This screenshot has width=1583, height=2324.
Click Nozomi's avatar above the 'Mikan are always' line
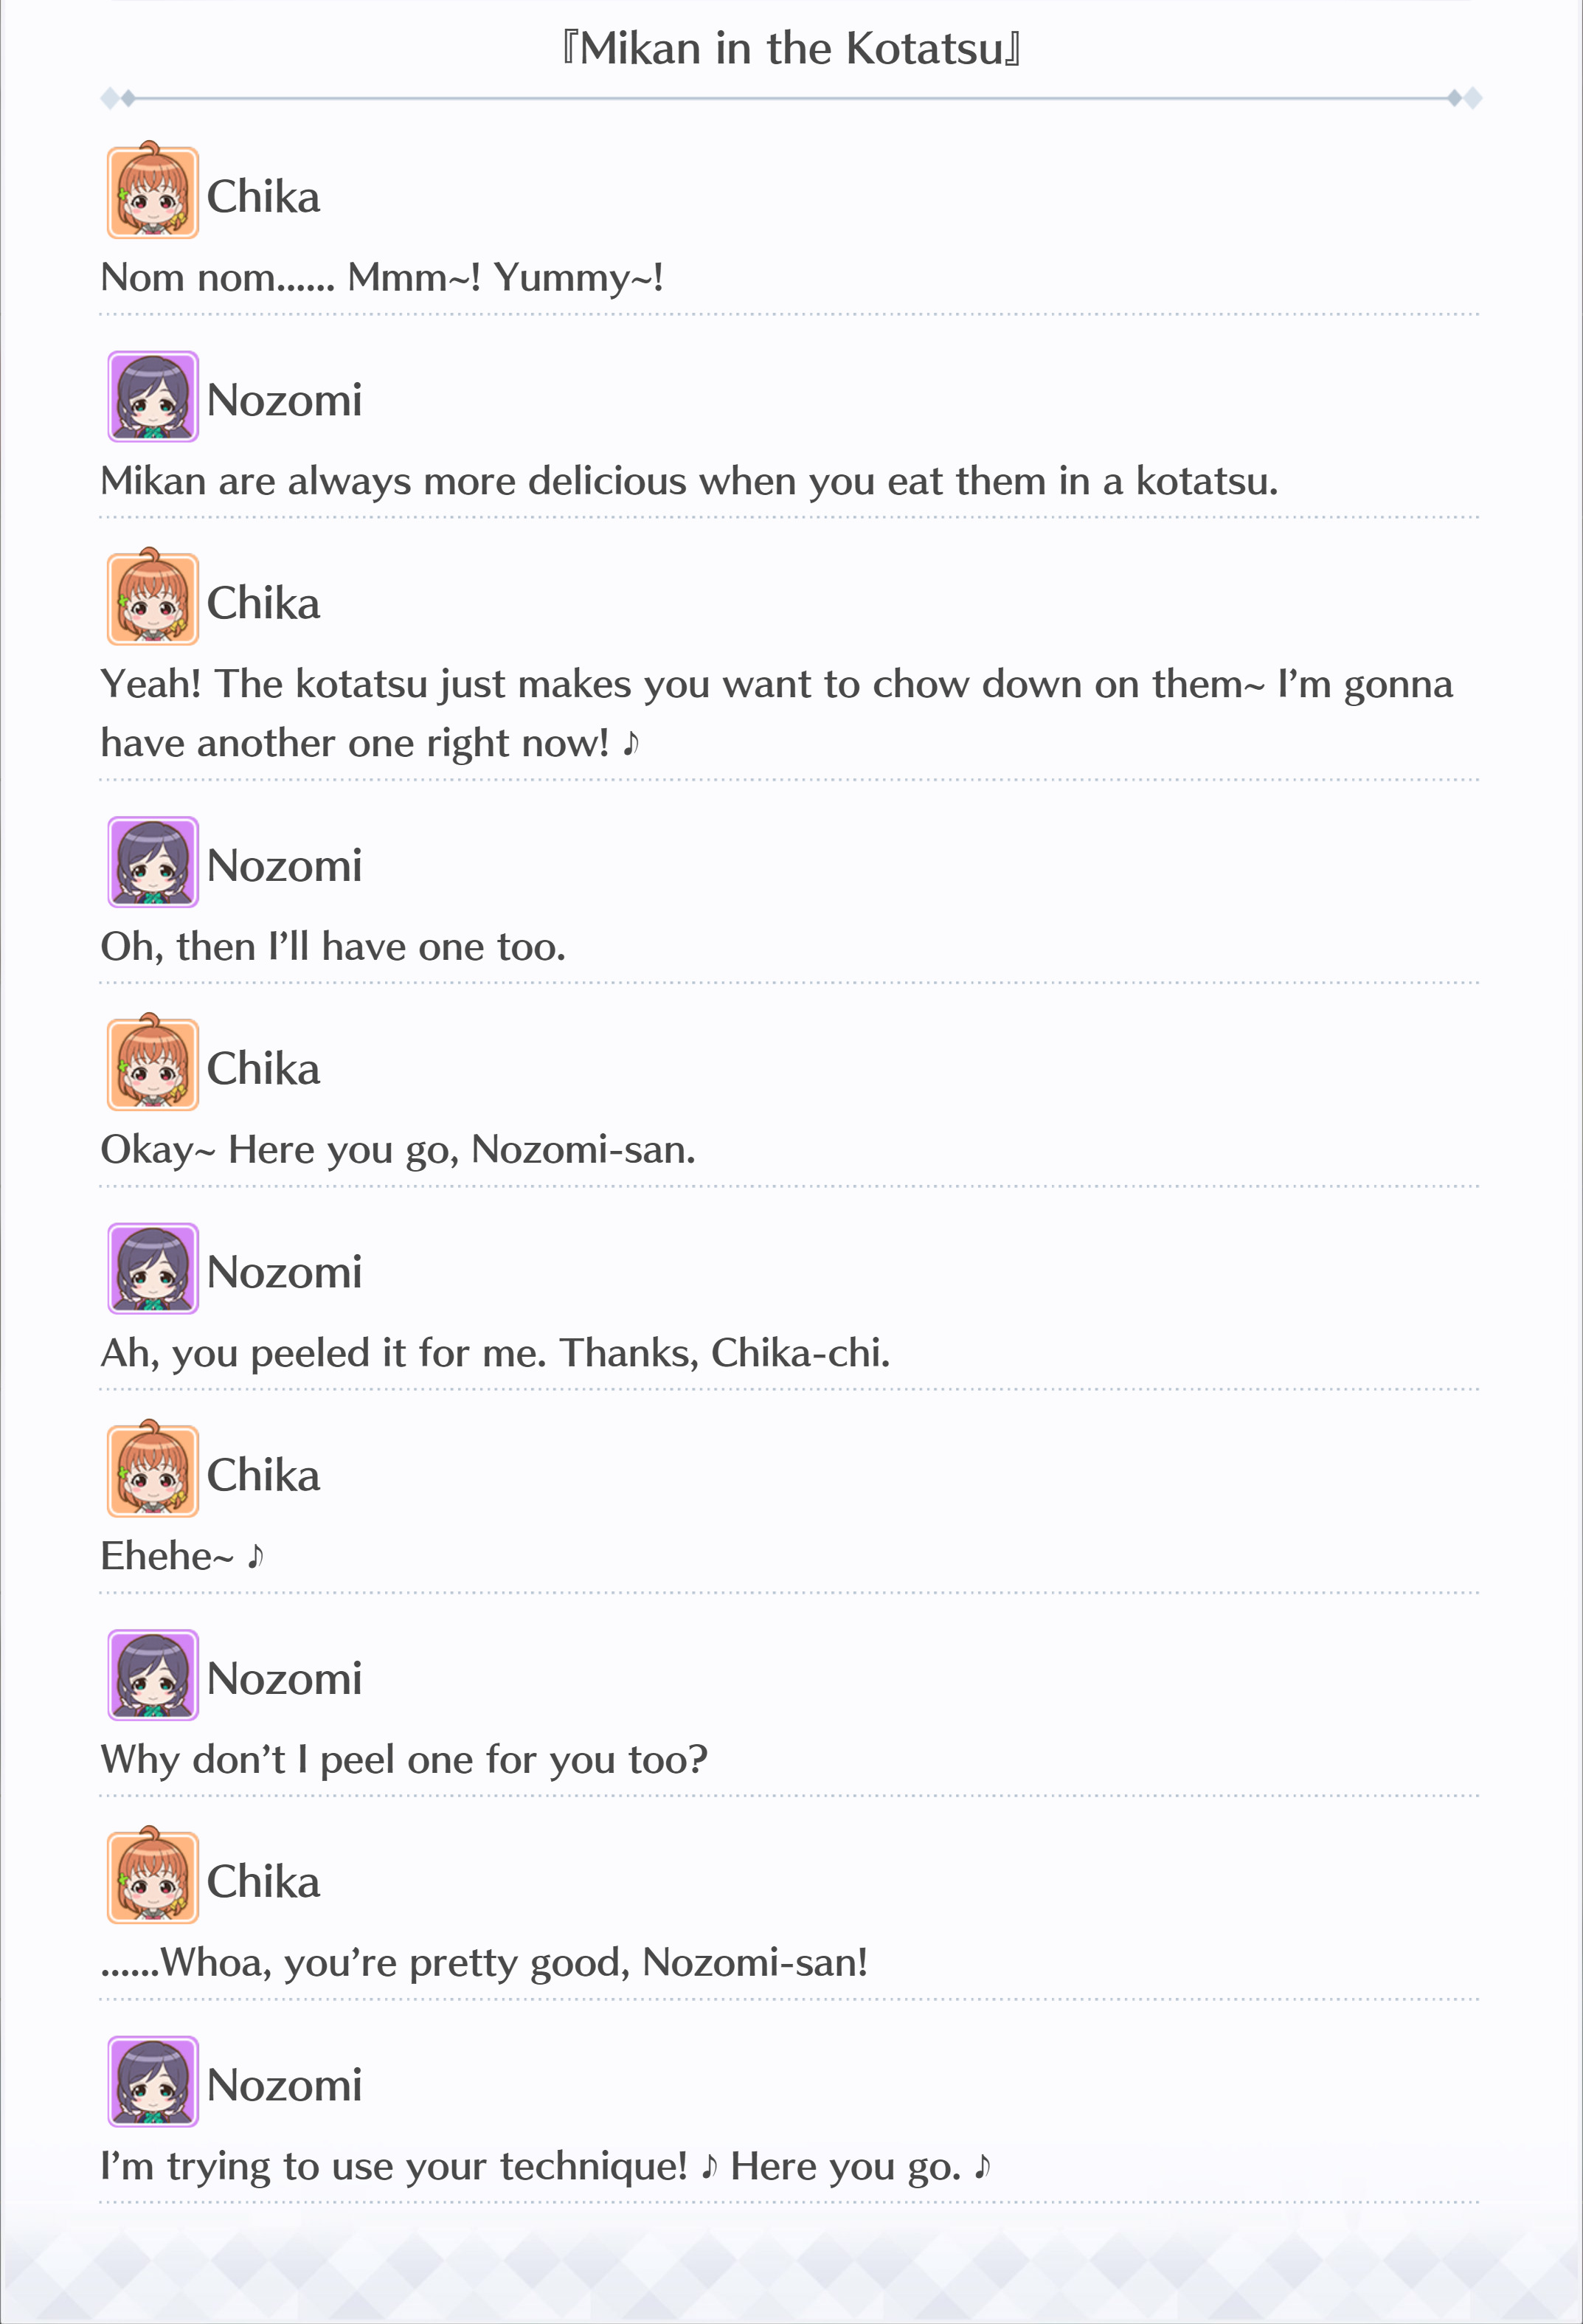pyautogui.click(x=153, y=396)
